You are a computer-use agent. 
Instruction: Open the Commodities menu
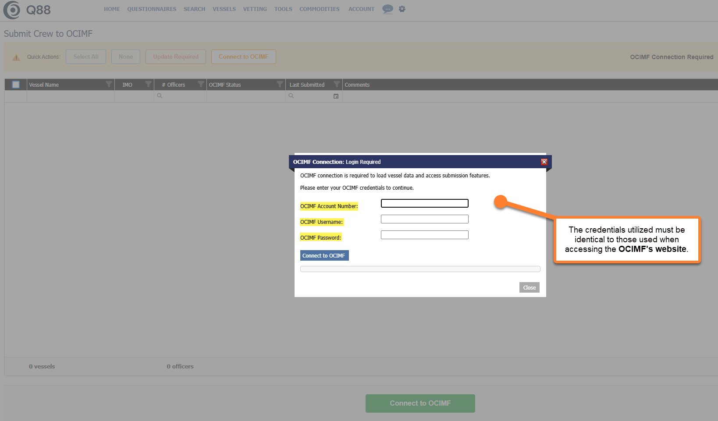(x=319, y=9)
